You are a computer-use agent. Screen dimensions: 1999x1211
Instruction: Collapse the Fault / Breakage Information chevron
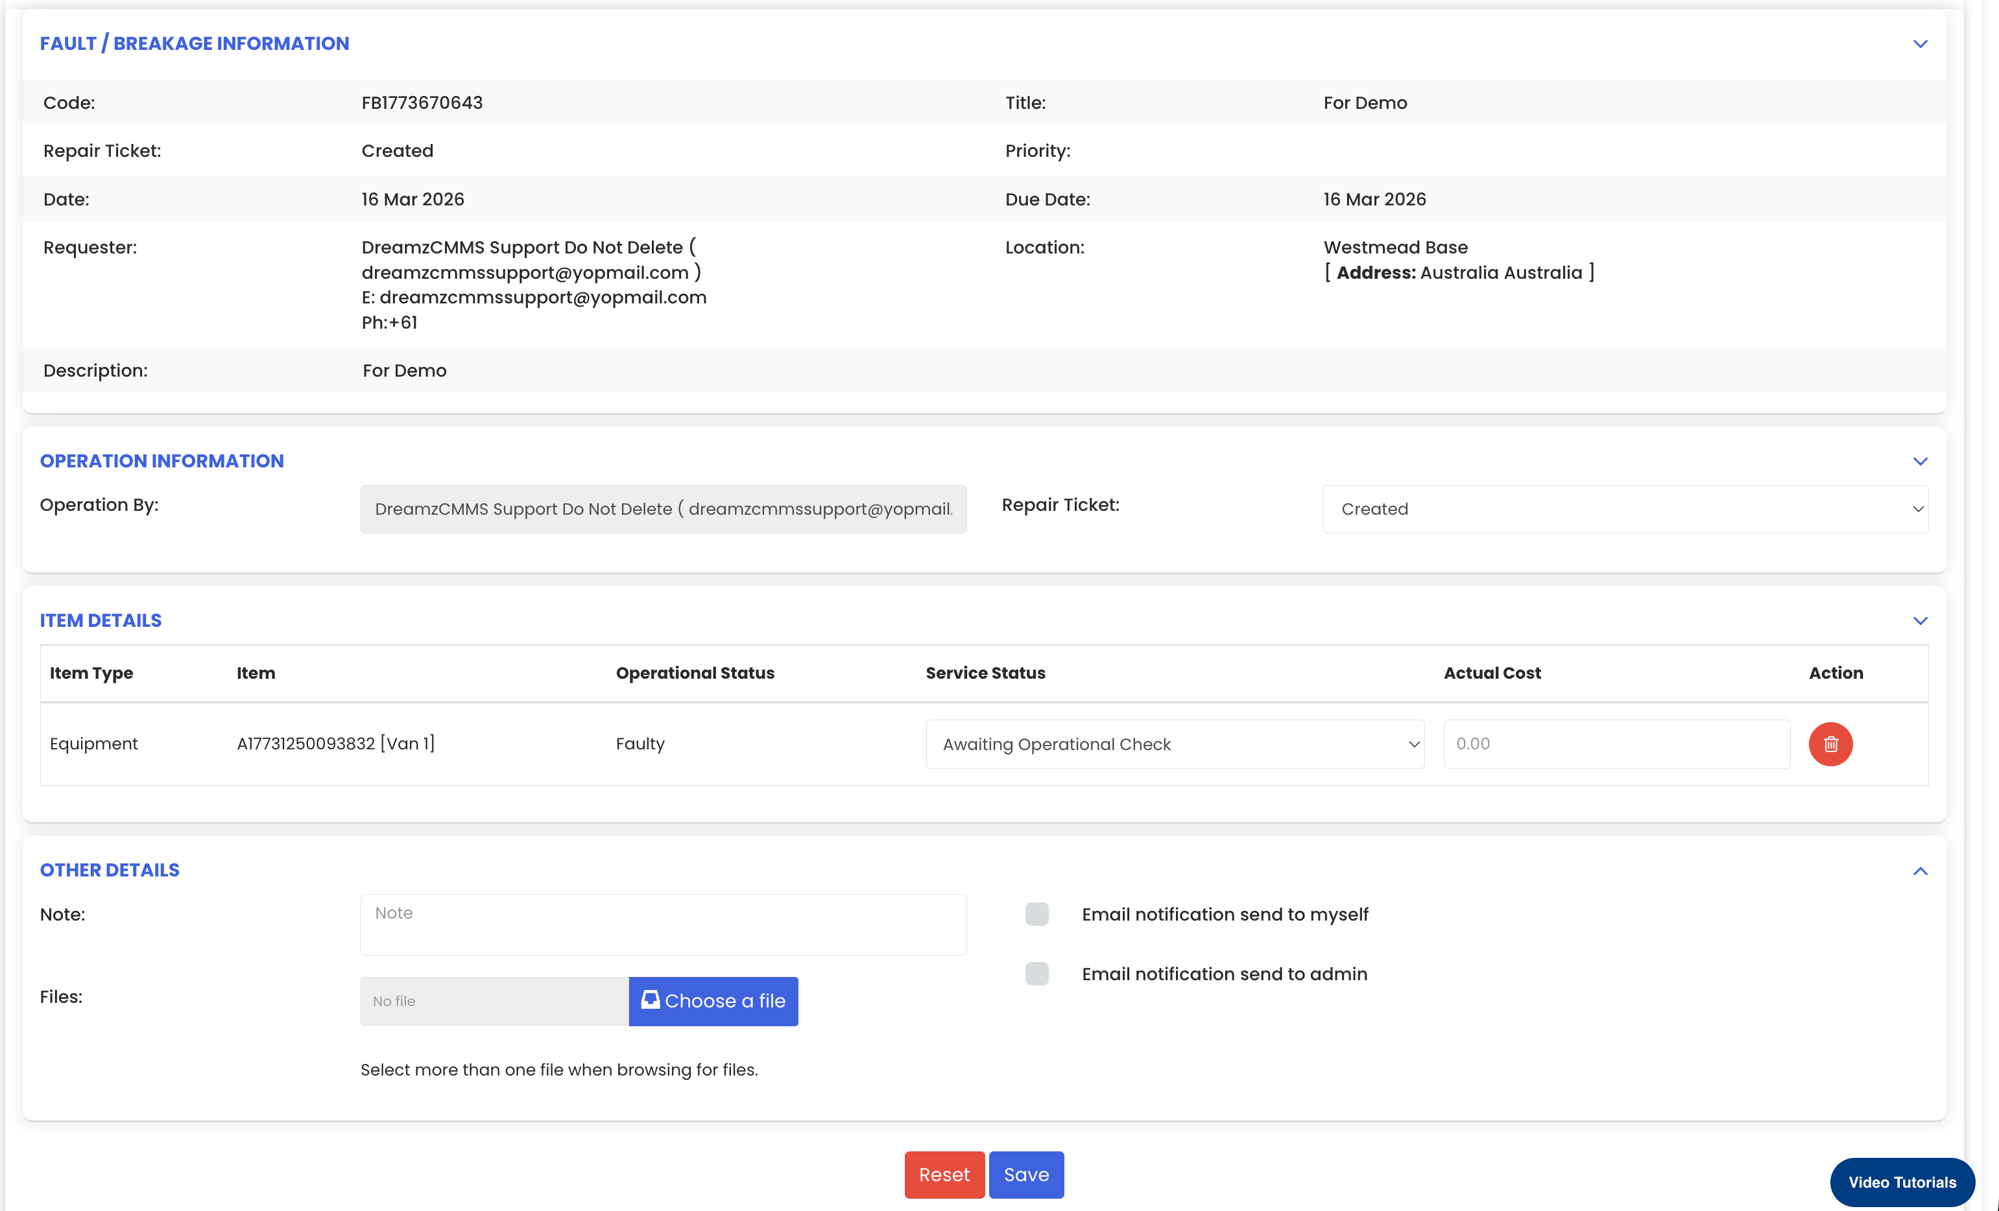pyautogui.click(x=1919, y=44)
